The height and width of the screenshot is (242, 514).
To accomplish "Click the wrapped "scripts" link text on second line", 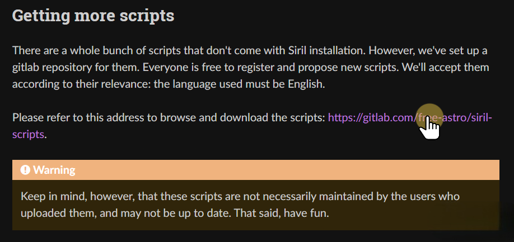I will pos(28,134).
